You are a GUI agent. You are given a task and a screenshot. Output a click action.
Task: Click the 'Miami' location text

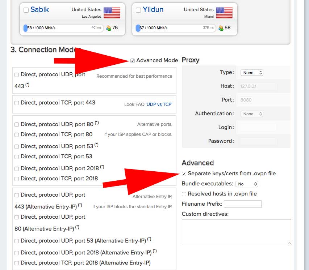[x=209, y=17]
